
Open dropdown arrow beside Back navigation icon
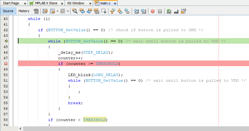57,11
